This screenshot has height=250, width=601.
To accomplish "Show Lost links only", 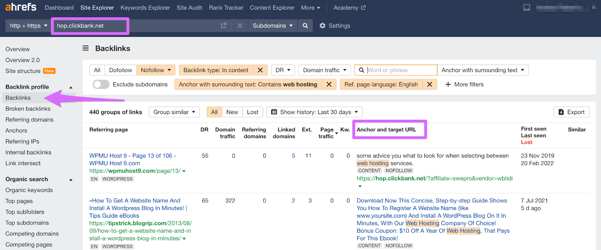I will coord(252,112).
